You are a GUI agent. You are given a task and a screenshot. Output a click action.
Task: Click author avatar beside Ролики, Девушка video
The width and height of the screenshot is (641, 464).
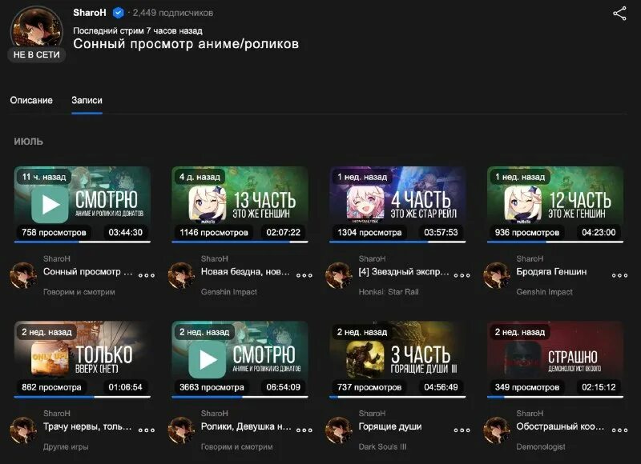click(x=181, y=430)
